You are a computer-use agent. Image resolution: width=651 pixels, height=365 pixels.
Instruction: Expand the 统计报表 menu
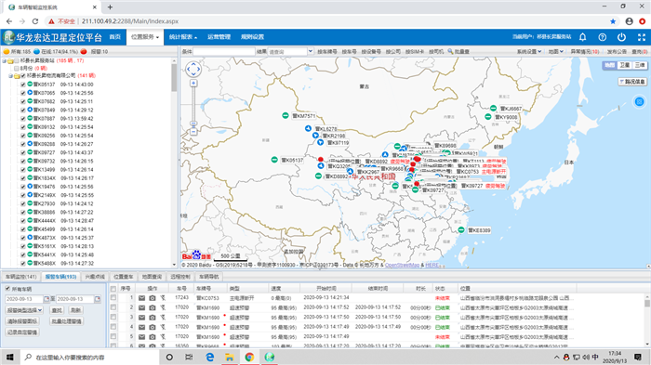[182, 37]
